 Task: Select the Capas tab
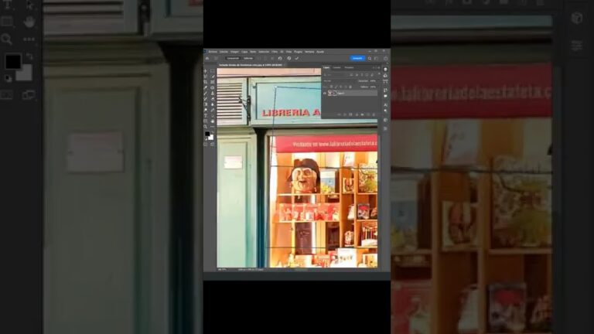326,67
